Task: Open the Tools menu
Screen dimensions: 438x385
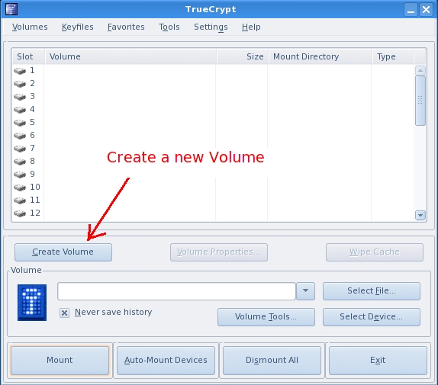Action: pyautogui.click(x=169, y=27)
